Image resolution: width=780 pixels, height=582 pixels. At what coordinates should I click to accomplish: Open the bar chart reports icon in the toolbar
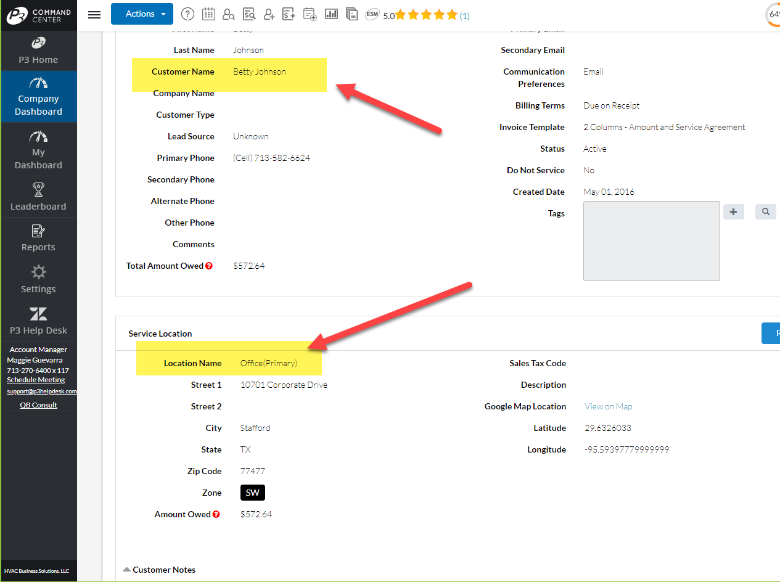pyautogui.click(x=331, y=14)
